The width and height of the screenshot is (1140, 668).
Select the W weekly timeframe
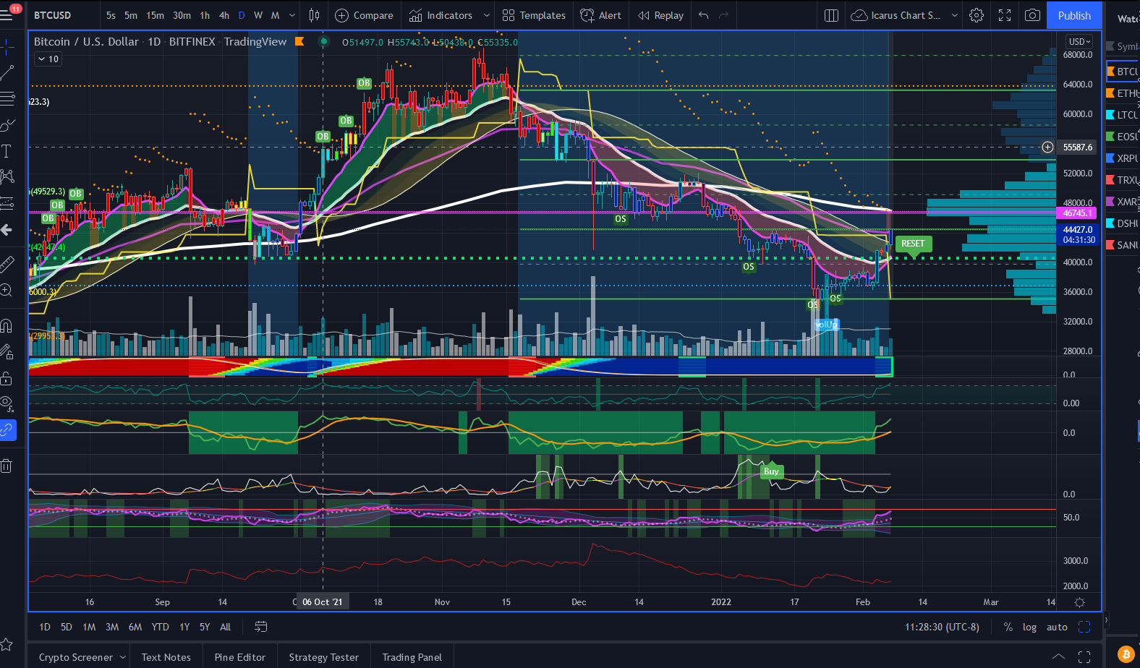[x=258, y=15]
